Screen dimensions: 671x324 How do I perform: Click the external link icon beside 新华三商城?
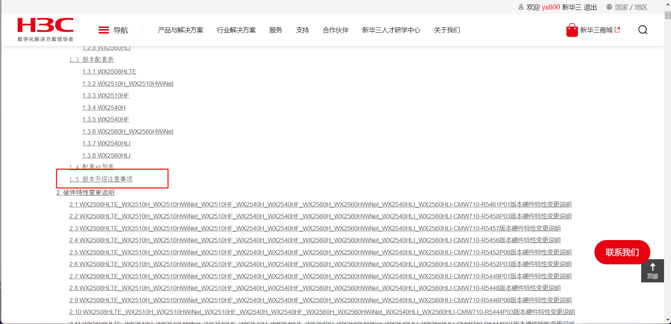618,30
